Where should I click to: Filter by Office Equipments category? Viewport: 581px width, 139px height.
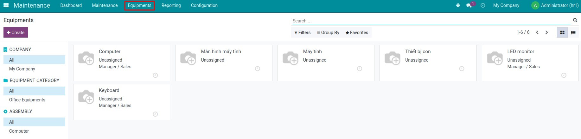click(27, 100)
